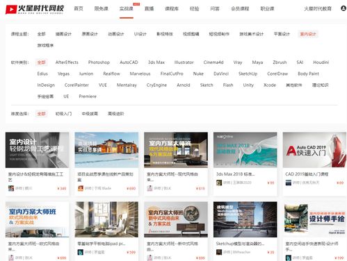Filter by AfterEffects software
Screen dimensions: 347x261
pos(67,62)
